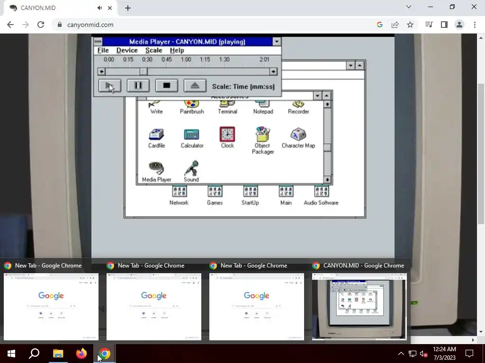Open the Chrome tab search chevron
The image size is (485, 363).
coord(409,7)
